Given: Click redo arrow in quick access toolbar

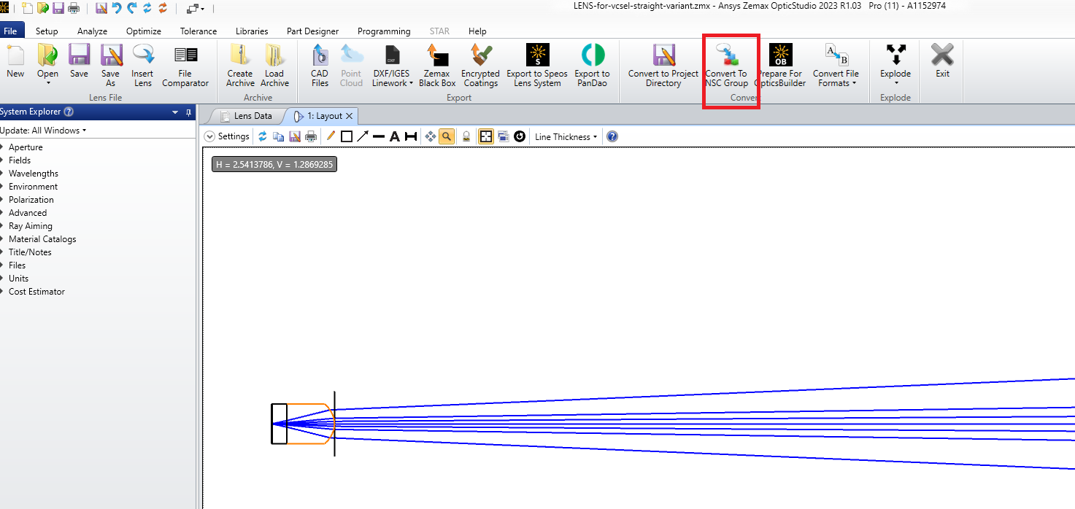Looking at the screenshot, I should [132, 9].
